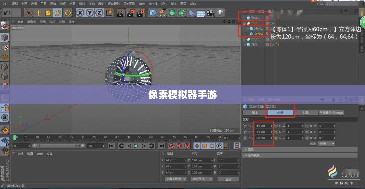Click render to picture viewer icon
Image resolution: width=365 pixels, height=189 pixels.
(130, 13)
